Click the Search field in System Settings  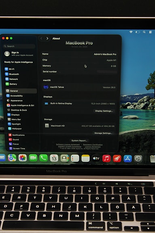[19, 46]
